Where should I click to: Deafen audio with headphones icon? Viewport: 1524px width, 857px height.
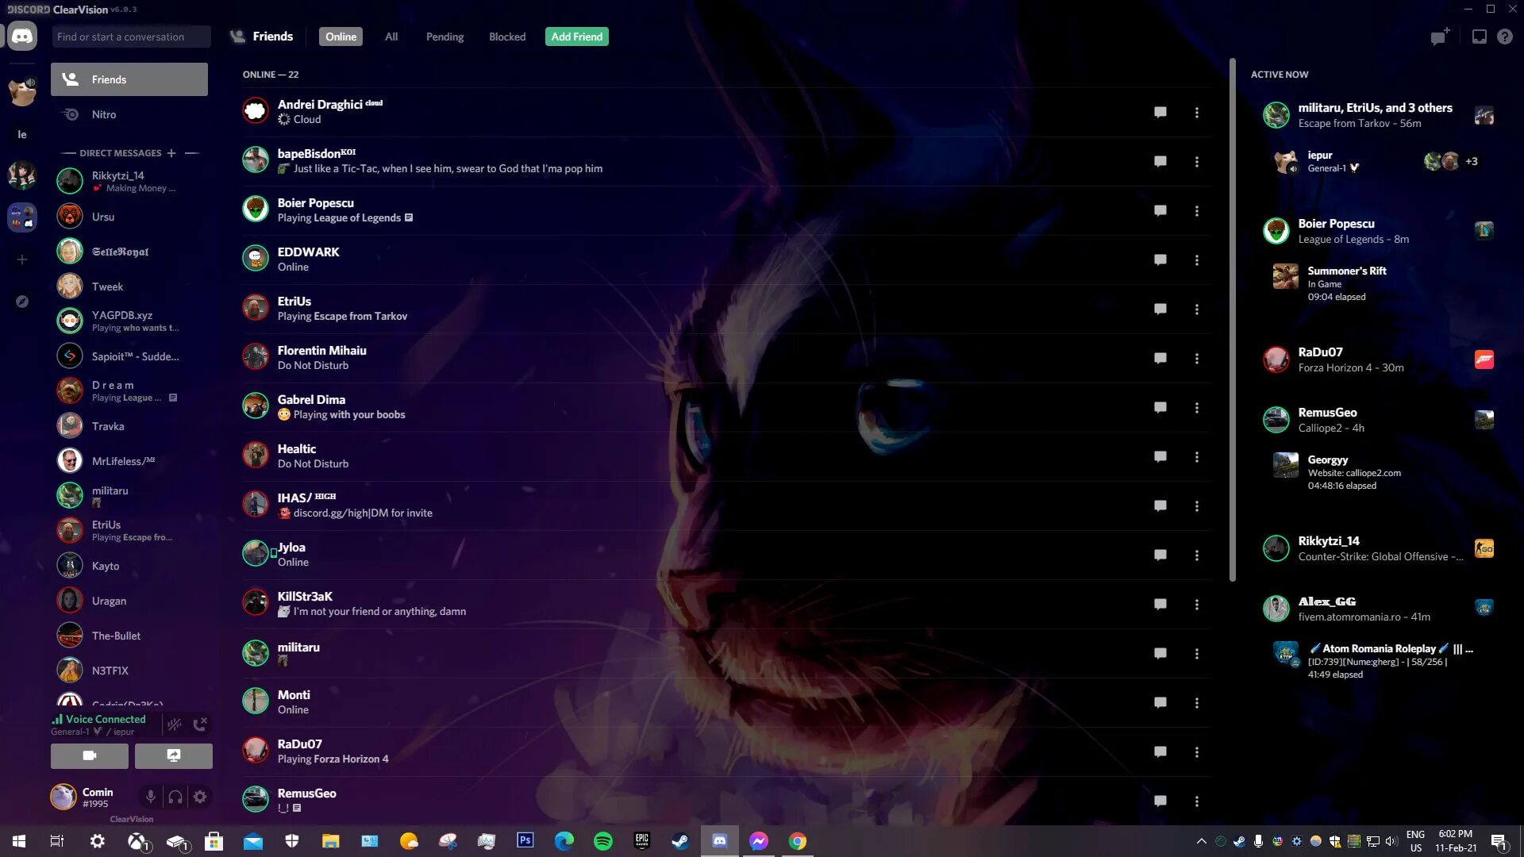pos(175,797)
